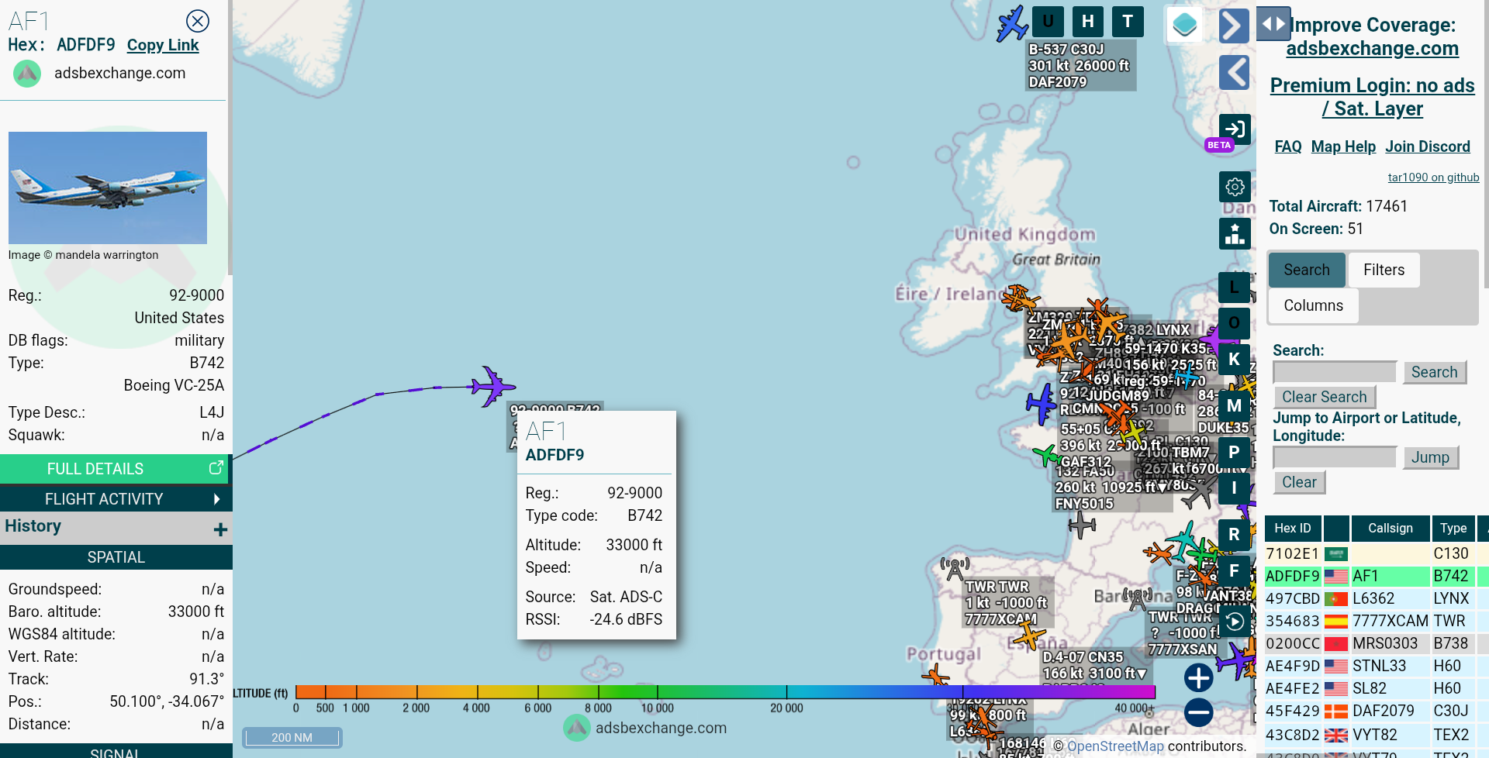Zoom out the map with minus
Viewport: 1489px width, 758px height.
1198,712
